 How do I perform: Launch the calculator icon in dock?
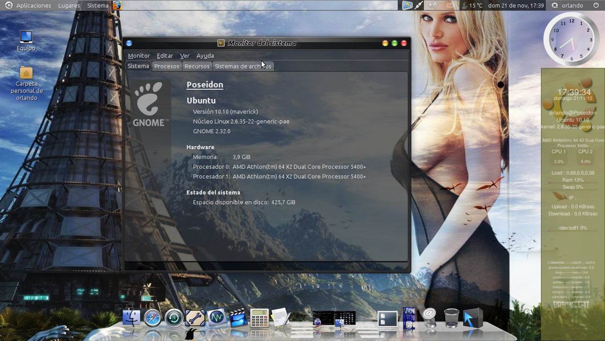(259, 318)
